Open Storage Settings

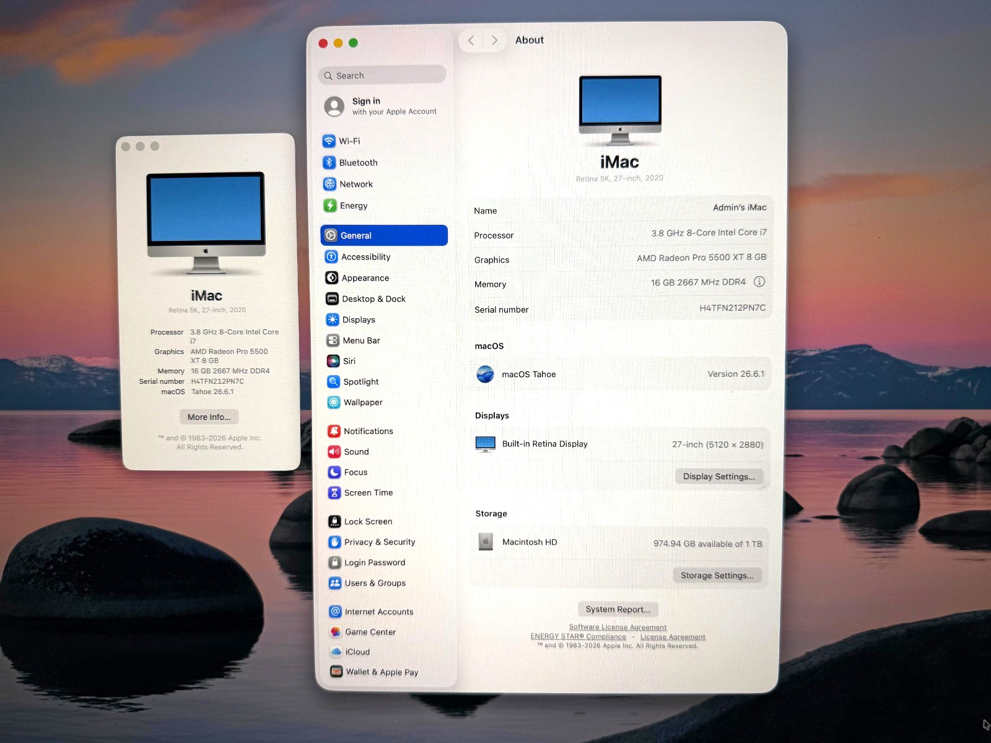click(x=717, y=575)
